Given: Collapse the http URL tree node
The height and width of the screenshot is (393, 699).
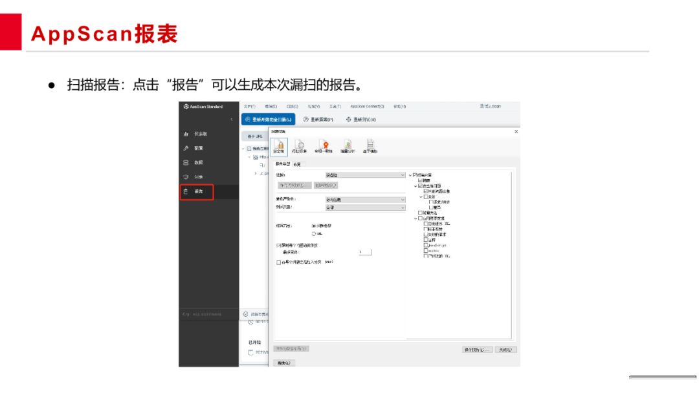Looking at the screenshot, I should coord(249,157).
